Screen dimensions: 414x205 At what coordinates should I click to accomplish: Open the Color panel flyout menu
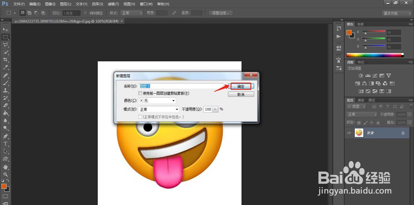coord(410,24)
